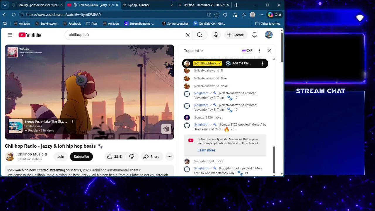Open the tab search dropdown arrow
The width and height of the screenshot is (375, 211).
coord(5,5)
